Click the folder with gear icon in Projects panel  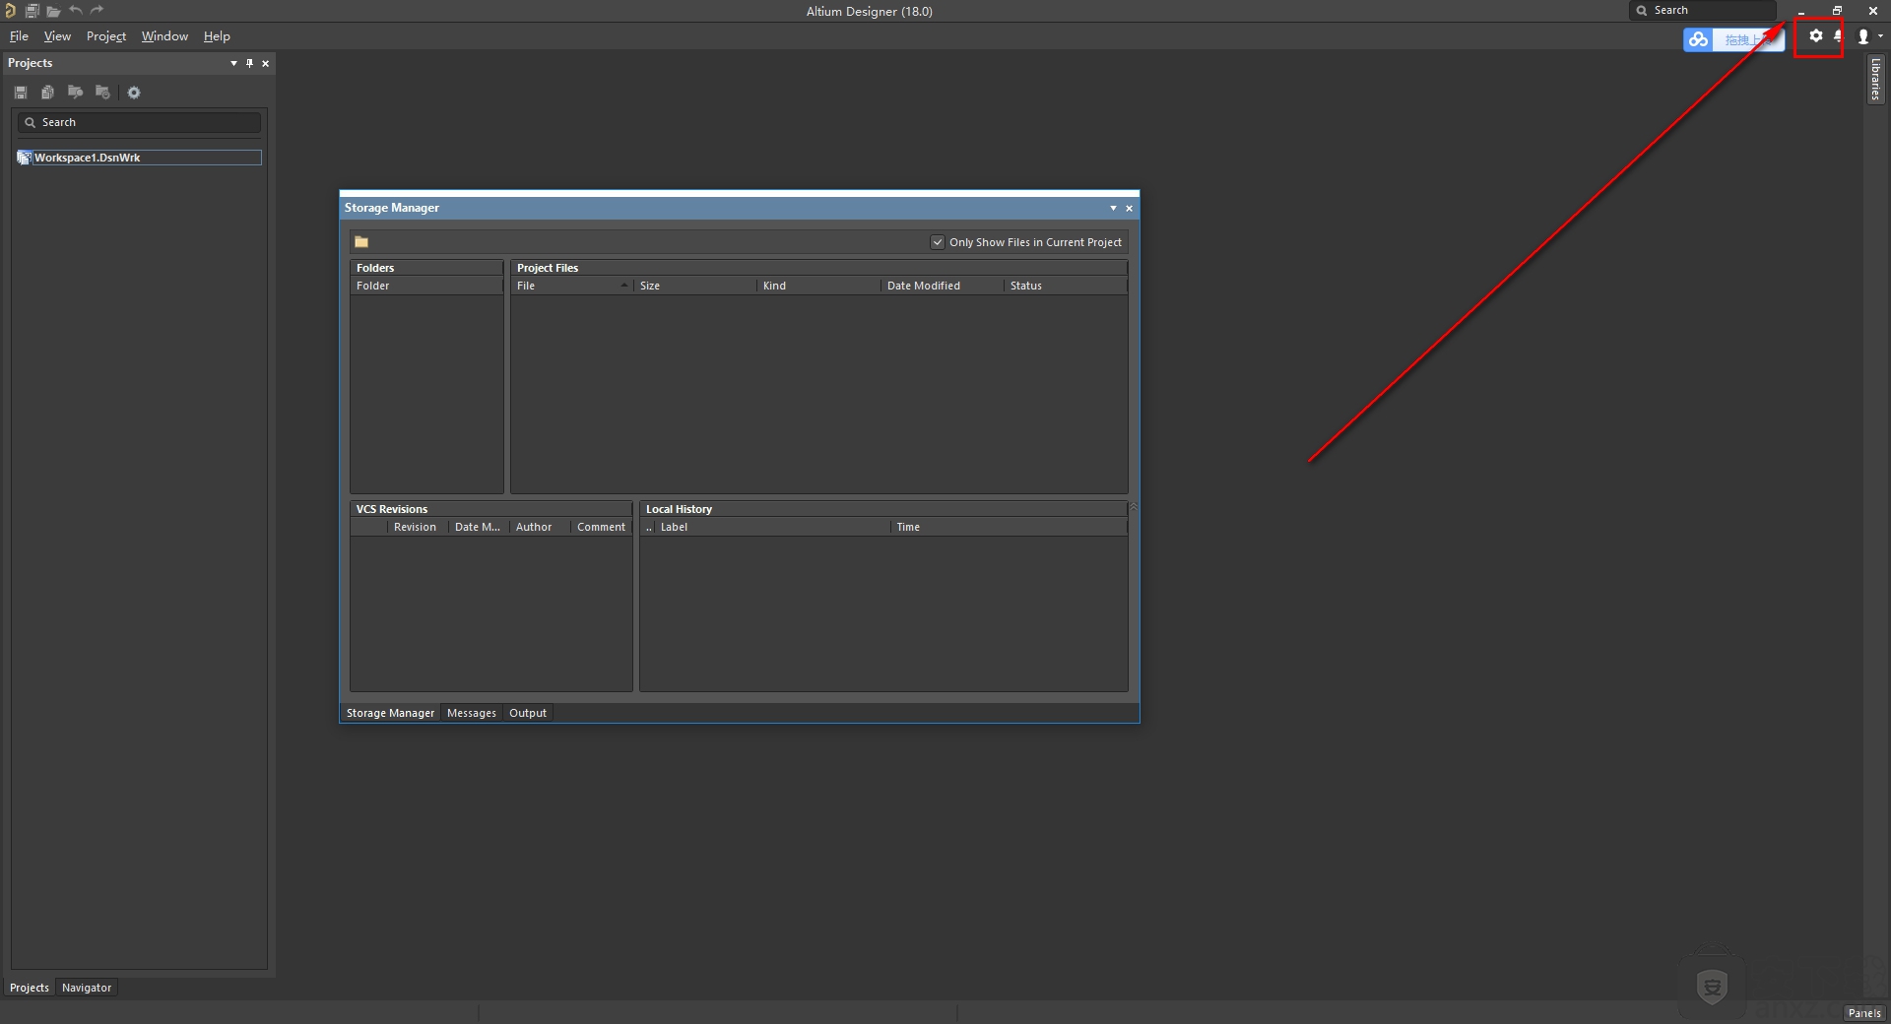102,93
